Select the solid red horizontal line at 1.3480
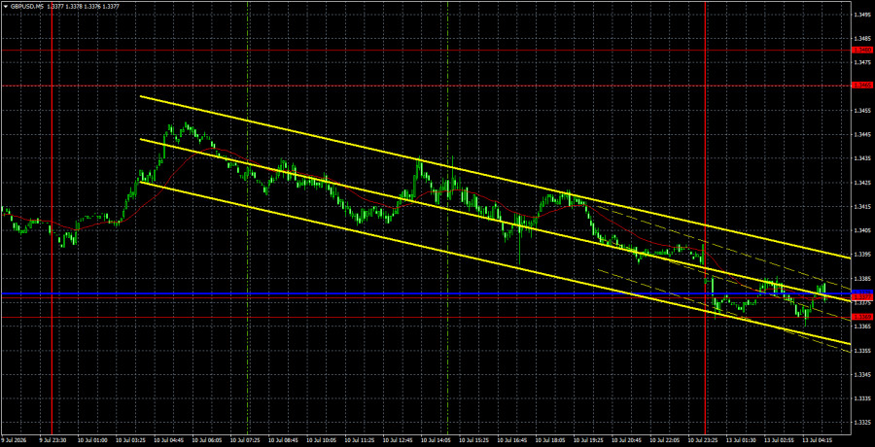Image resolution: width=875 pixels, height=447 pixels. 425,51
